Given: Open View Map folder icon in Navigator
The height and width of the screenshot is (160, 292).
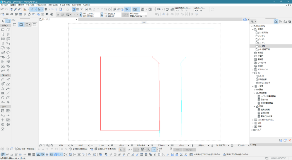Looking at the screenshot, I should point(281,22).
